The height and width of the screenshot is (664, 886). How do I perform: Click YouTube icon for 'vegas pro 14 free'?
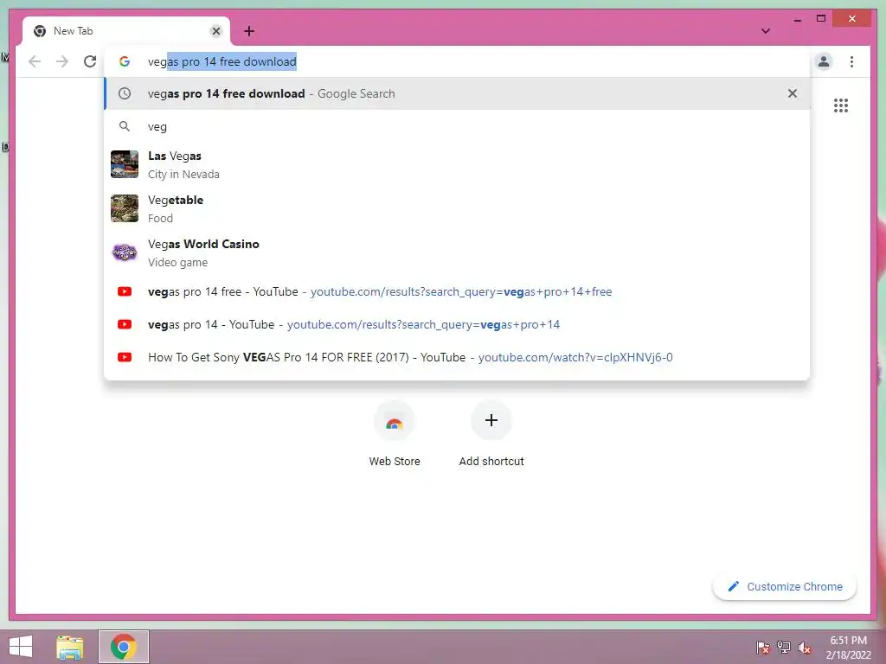tap(125, 292)
